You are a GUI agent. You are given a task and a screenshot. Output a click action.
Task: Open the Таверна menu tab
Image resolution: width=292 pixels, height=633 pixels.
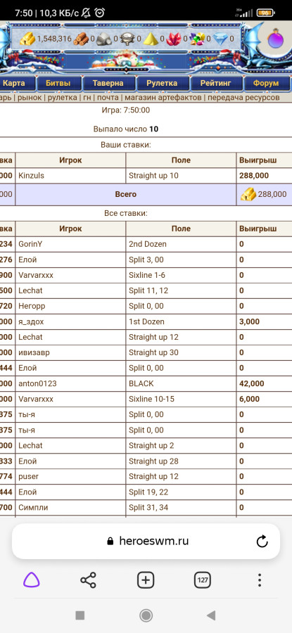click(x=108, y=83)
